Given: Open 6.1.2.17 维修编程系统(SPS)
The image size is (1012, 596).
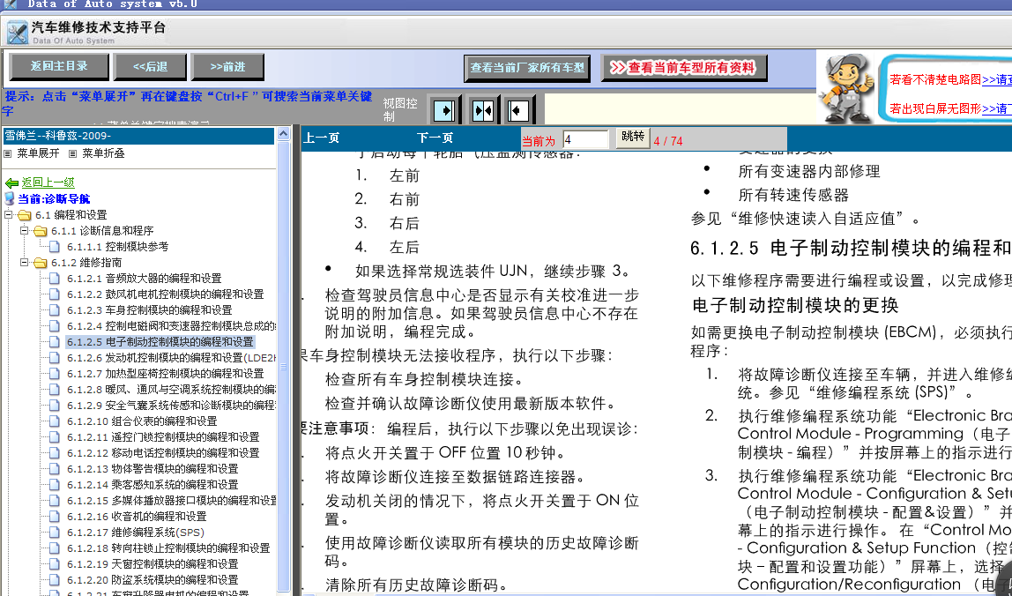Looking at the screenshot, I should (x=136, y=532).
